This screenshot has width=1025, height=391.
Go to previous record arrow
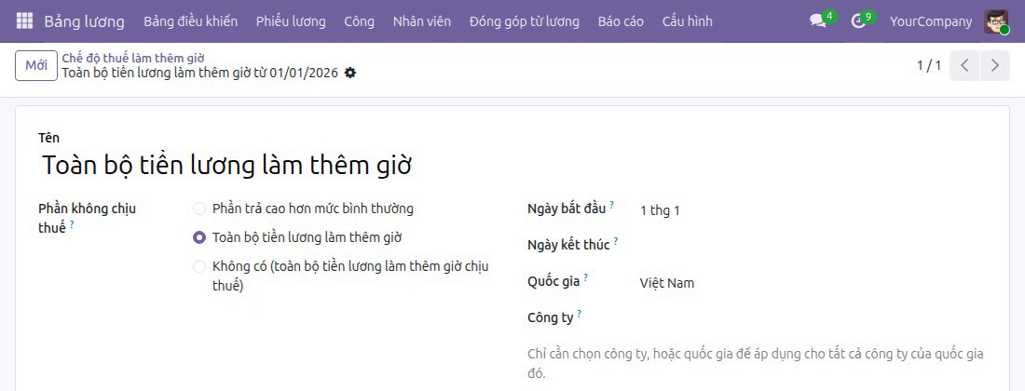coord(964,65)
